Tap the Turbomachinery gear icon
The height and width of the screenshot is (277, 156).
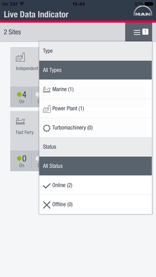(47, 128)
